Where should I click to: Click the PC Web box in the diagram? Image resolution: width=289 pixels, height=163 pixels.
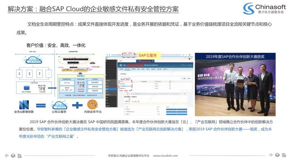point(67,83)
